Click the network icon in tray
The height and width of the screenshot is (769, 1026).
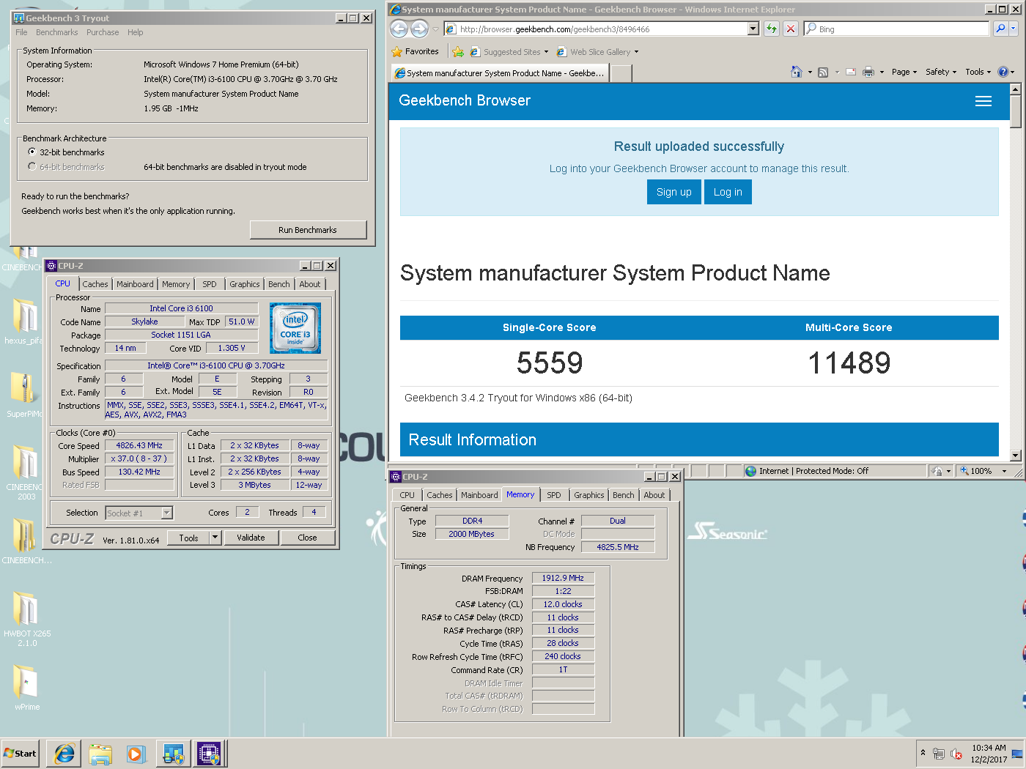pos(939,754)
